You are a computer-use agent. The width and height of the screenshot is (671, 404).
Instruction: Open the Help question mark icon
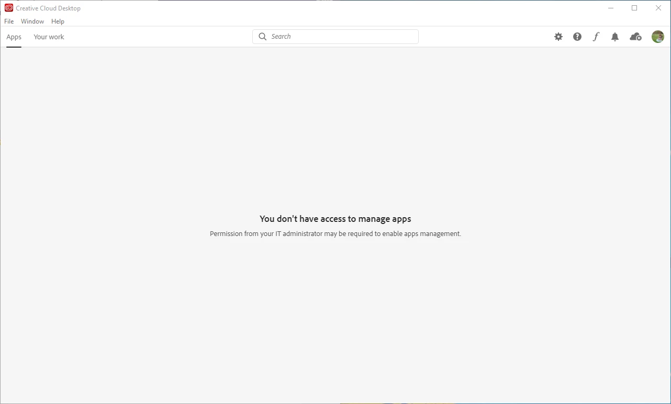point(577,37)
